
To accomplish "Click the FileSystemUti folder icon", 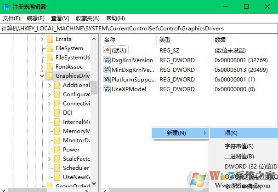I will 50,58.
